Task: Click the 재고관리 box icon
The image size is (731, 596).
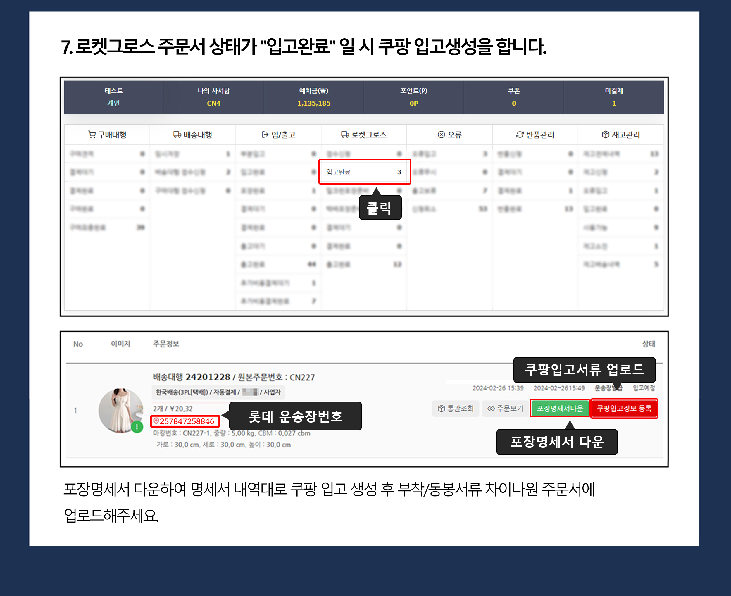Action: coord(605,135)
